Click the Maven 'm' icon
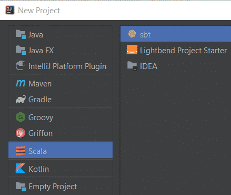The image size is (231, 195). pyautogui.click(x=21, y=83)
